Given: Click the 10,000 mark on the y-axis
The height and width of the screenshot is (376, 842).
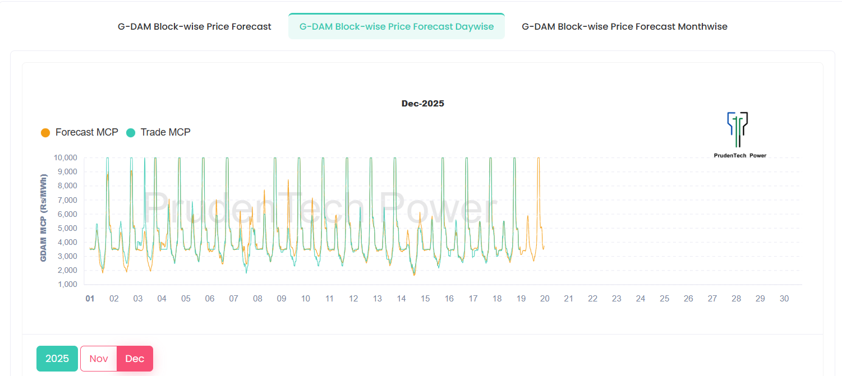Looking at the screenshot, I should 66,157.
